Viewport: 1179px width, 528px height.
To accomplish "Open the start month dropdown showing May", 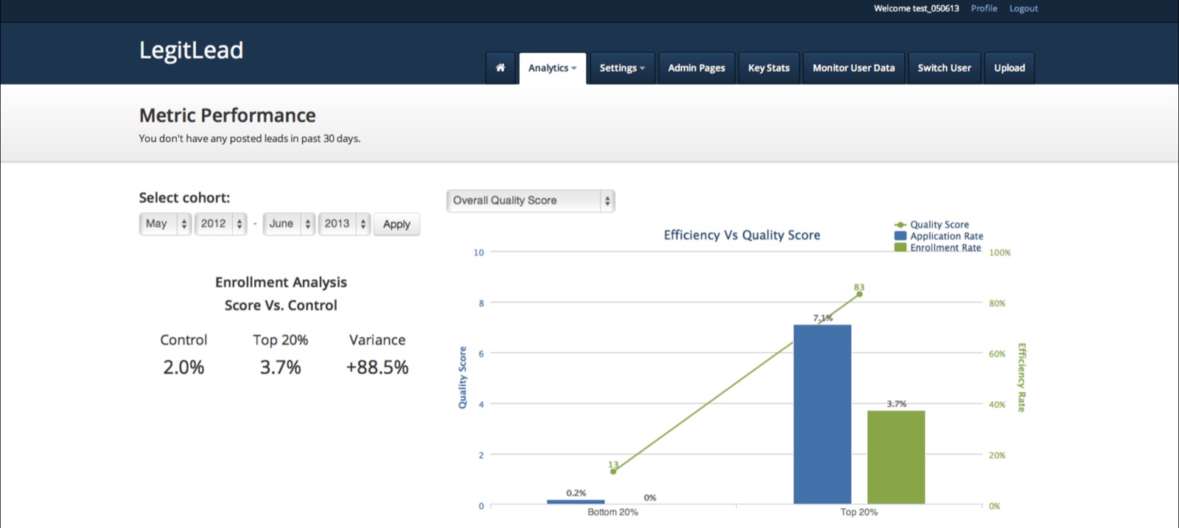I will [x=165, y=224].
